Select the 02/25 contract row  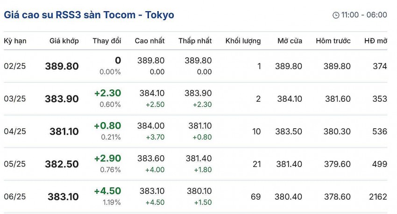pos(15,66)
